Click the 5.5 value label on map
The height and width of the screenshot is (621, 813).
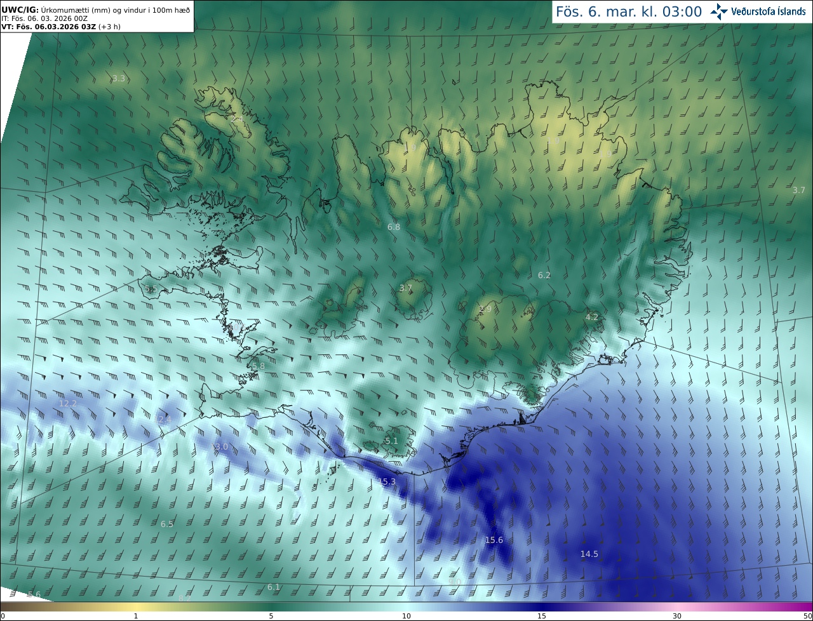pyautogui.click(x=151, y=290)
